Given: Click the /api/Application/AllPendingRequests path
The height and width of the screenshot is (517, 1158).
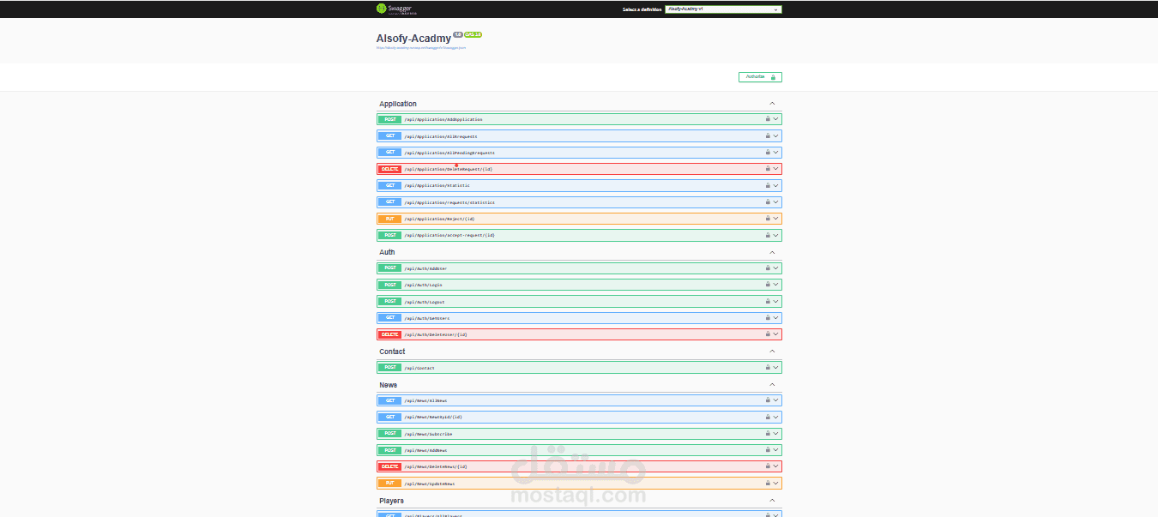Looking at the screenshot, I should tap(449, 153).
